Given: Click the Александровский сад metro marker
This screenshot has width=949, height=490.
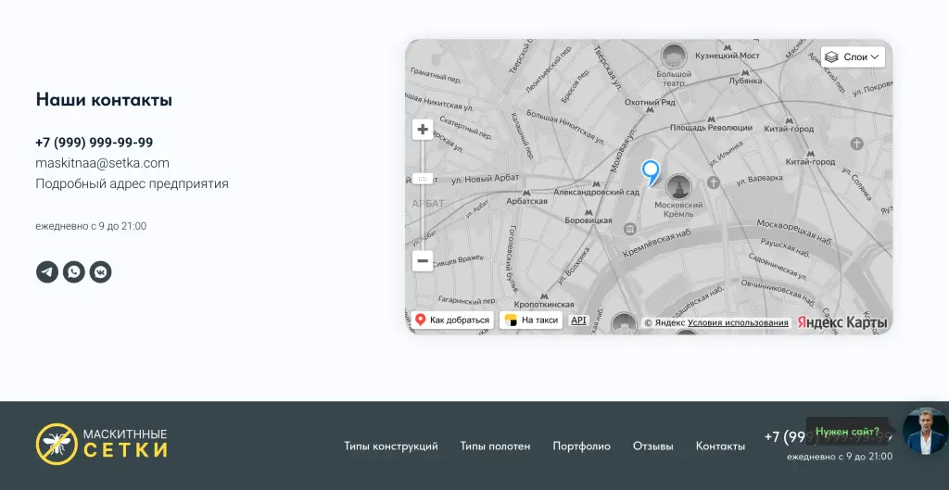Looking at the screenshot, I should point(596,183).
